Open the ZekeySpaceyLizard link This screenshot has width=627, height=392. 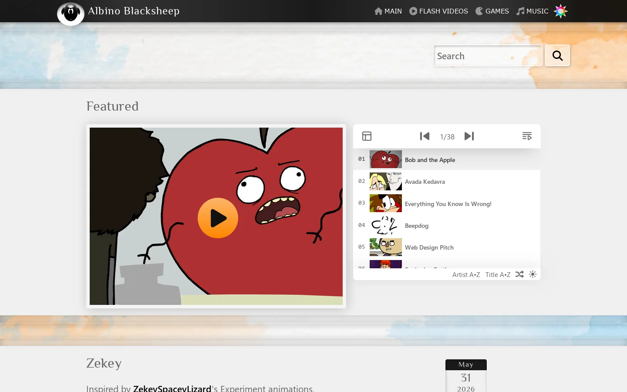pos(172,388)
